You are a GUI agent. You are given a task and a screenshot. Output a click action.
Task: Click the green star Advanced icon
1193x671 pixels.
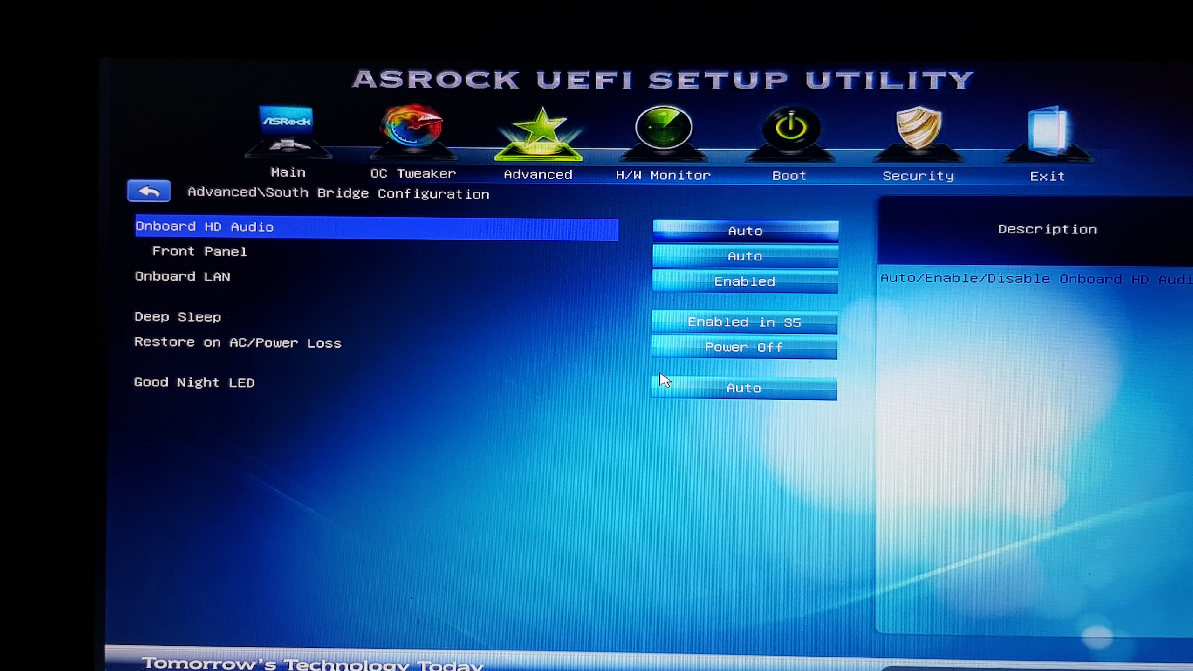point(539,134)
